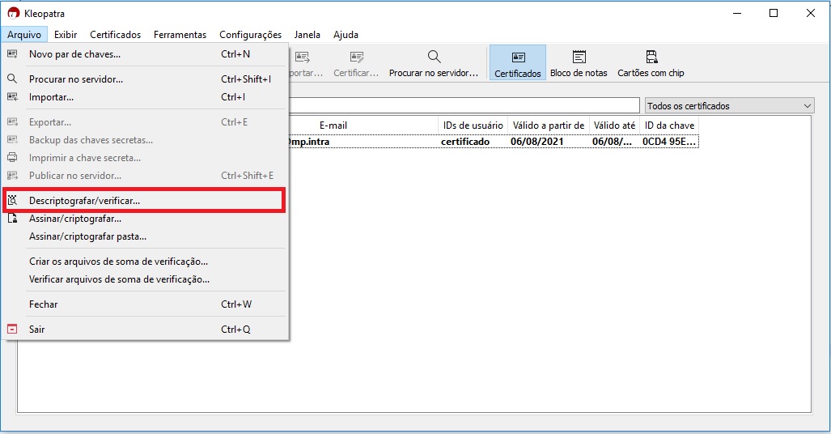831x434 pixels.
Task: Open the Ajuda menu
Action: click(x=346, y=35)
